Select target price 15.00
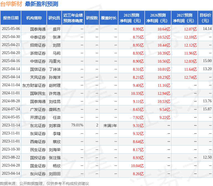The height and width of the screenshot is (186, 213). tap(207, 61)
